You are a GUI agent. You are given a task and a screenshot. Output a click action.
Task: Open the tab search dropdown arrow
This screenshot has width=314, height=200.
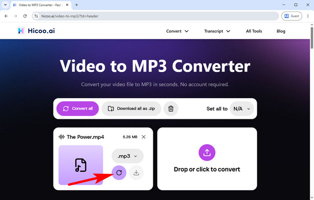[5, 5]
